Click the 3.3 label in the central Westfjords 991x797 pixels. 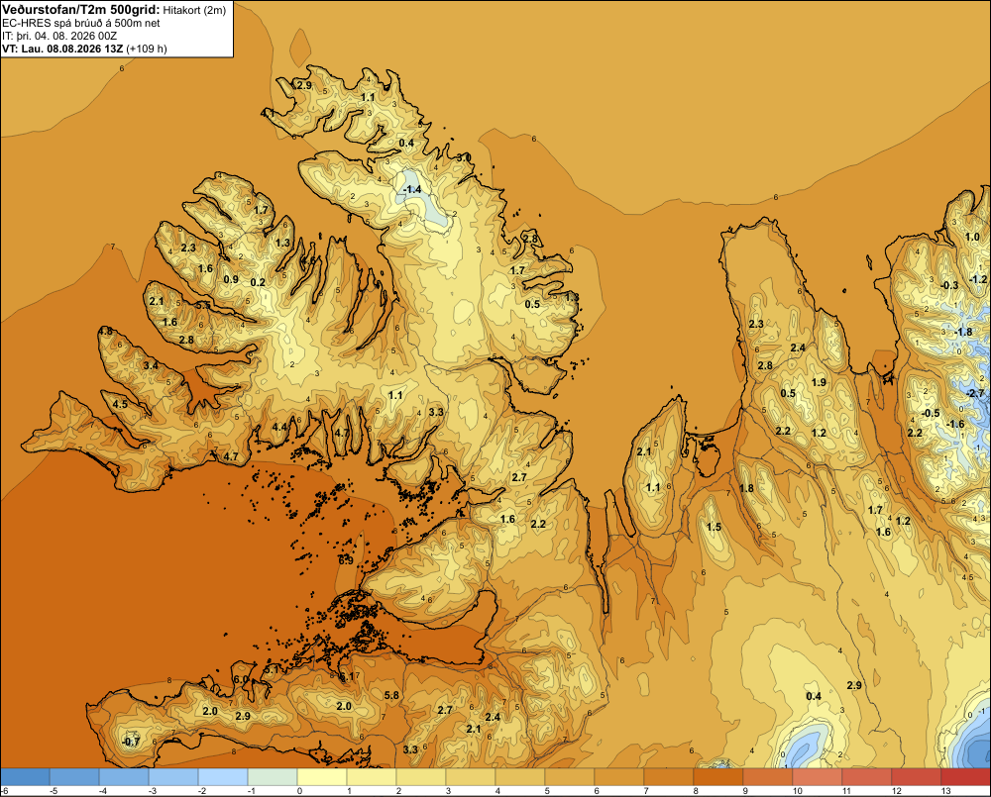pyautogui.click(x=436, y=412)
